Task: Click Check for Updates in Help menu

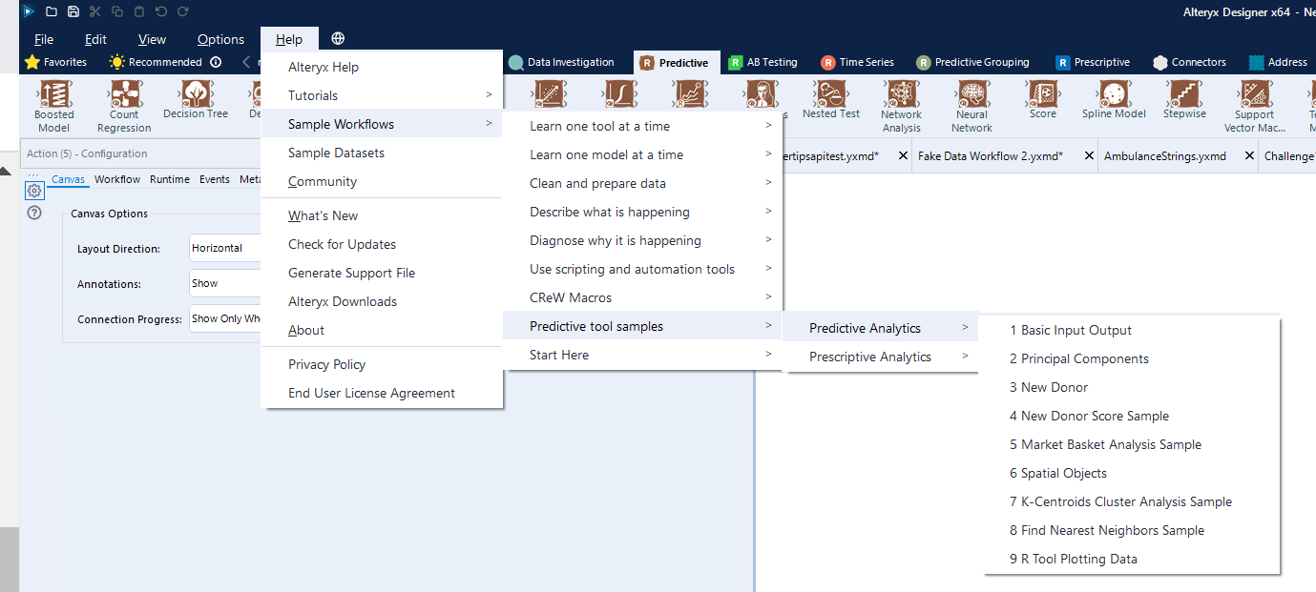Action: 340,244
